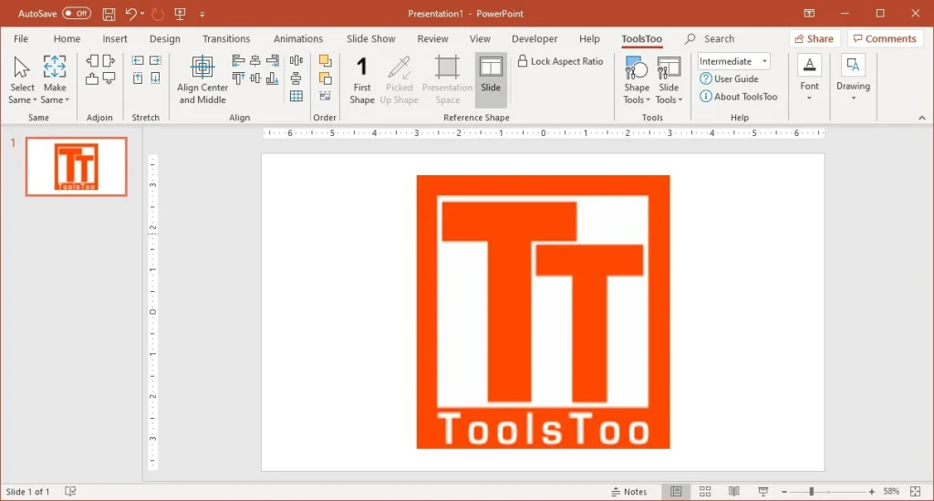
Task: Click the Share button
Action: coord(814,38)
